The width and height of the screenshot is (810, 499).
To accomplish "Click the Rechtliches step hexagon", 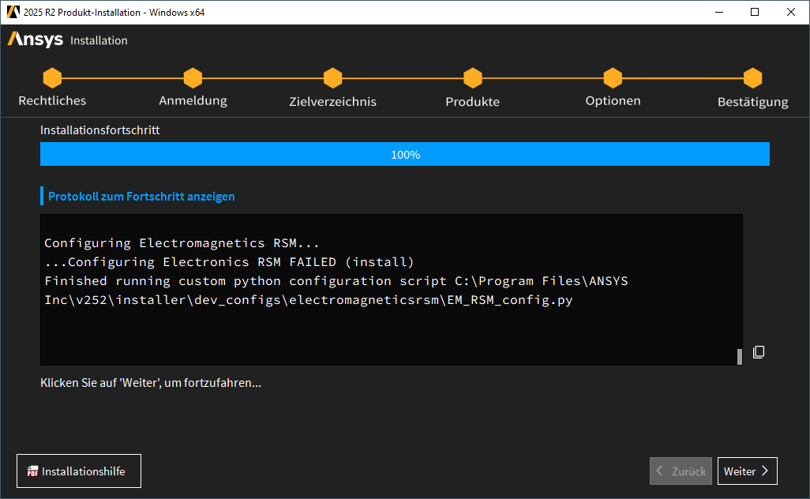I will tap(52, 78).
